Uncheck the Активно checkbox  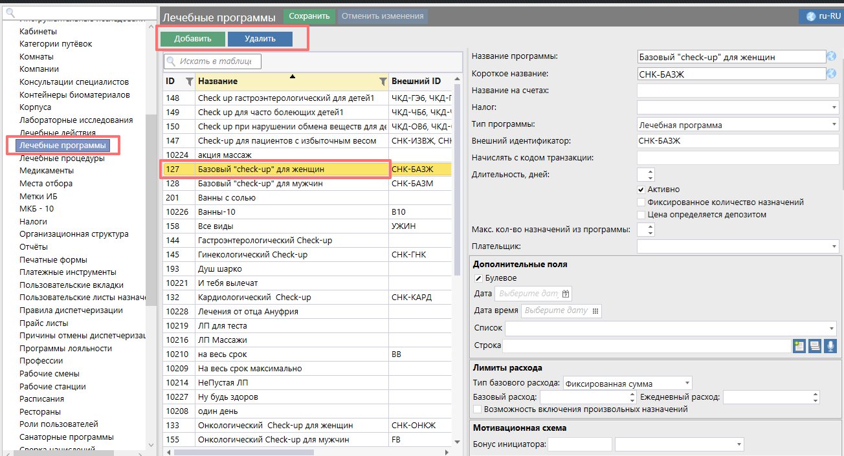click(641, 190)
